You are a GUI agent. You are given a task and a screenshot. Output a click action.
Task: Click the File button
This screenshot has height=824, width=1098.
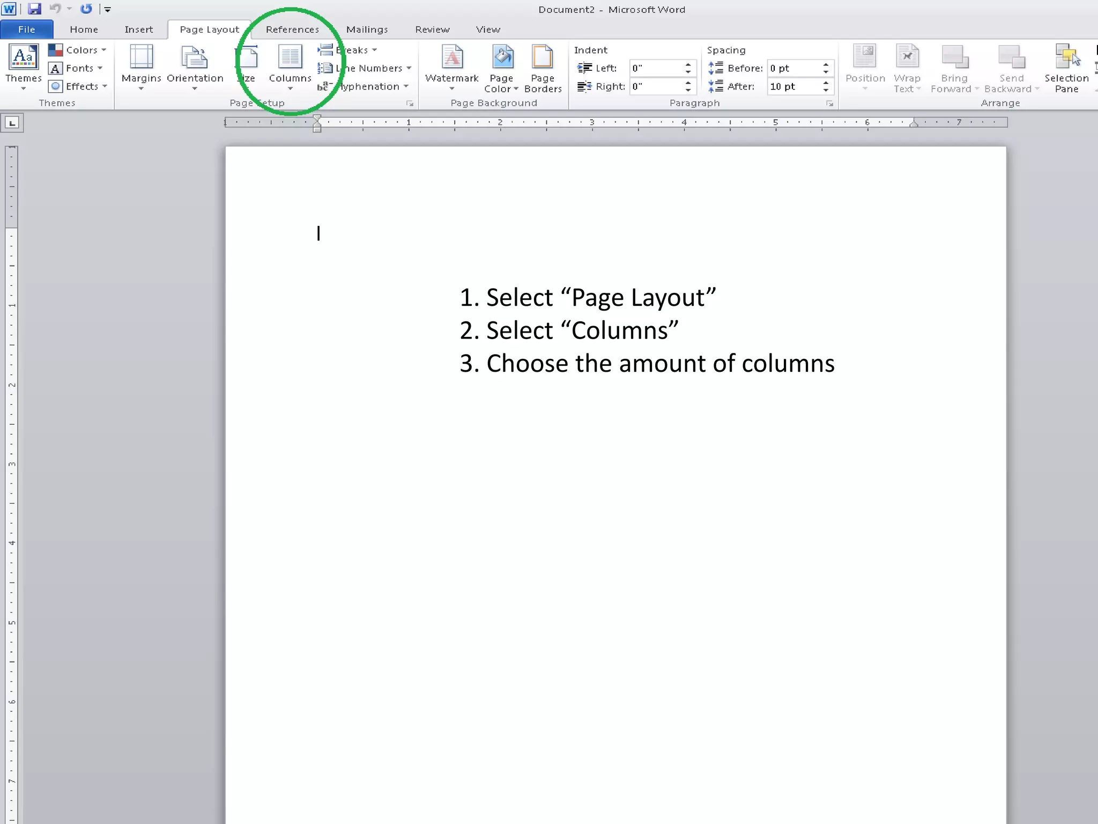(x=26, y=30)
